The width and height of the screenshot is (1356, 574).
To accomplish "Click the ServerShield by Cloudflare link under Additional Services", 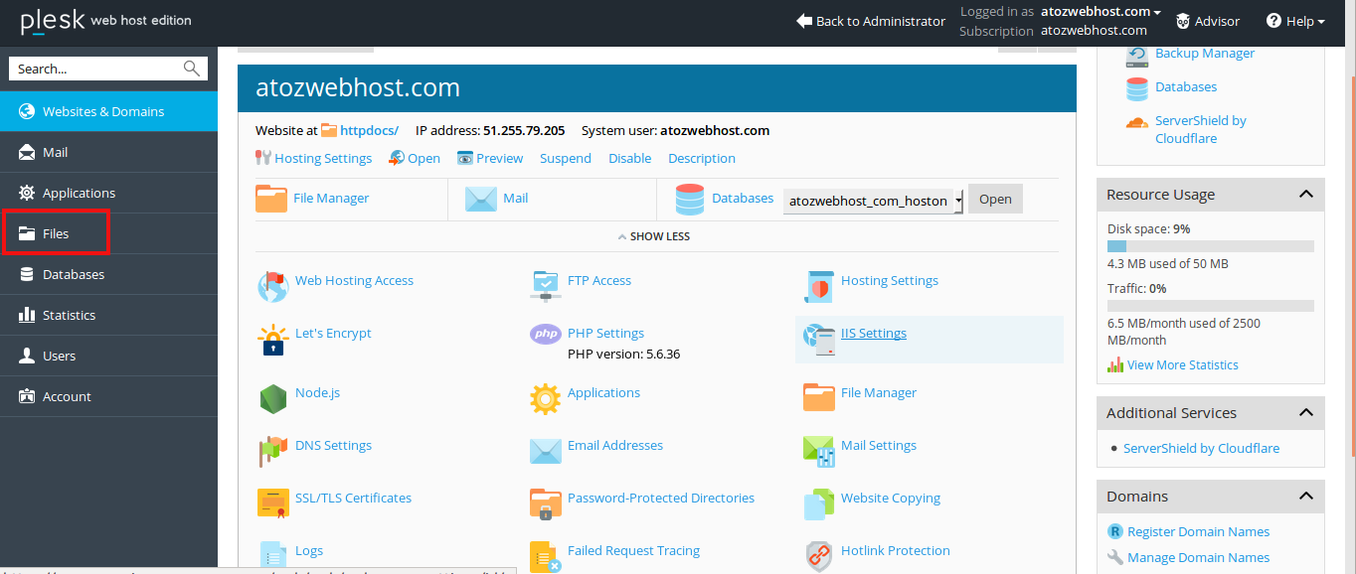I will (x=1201, y=449).
